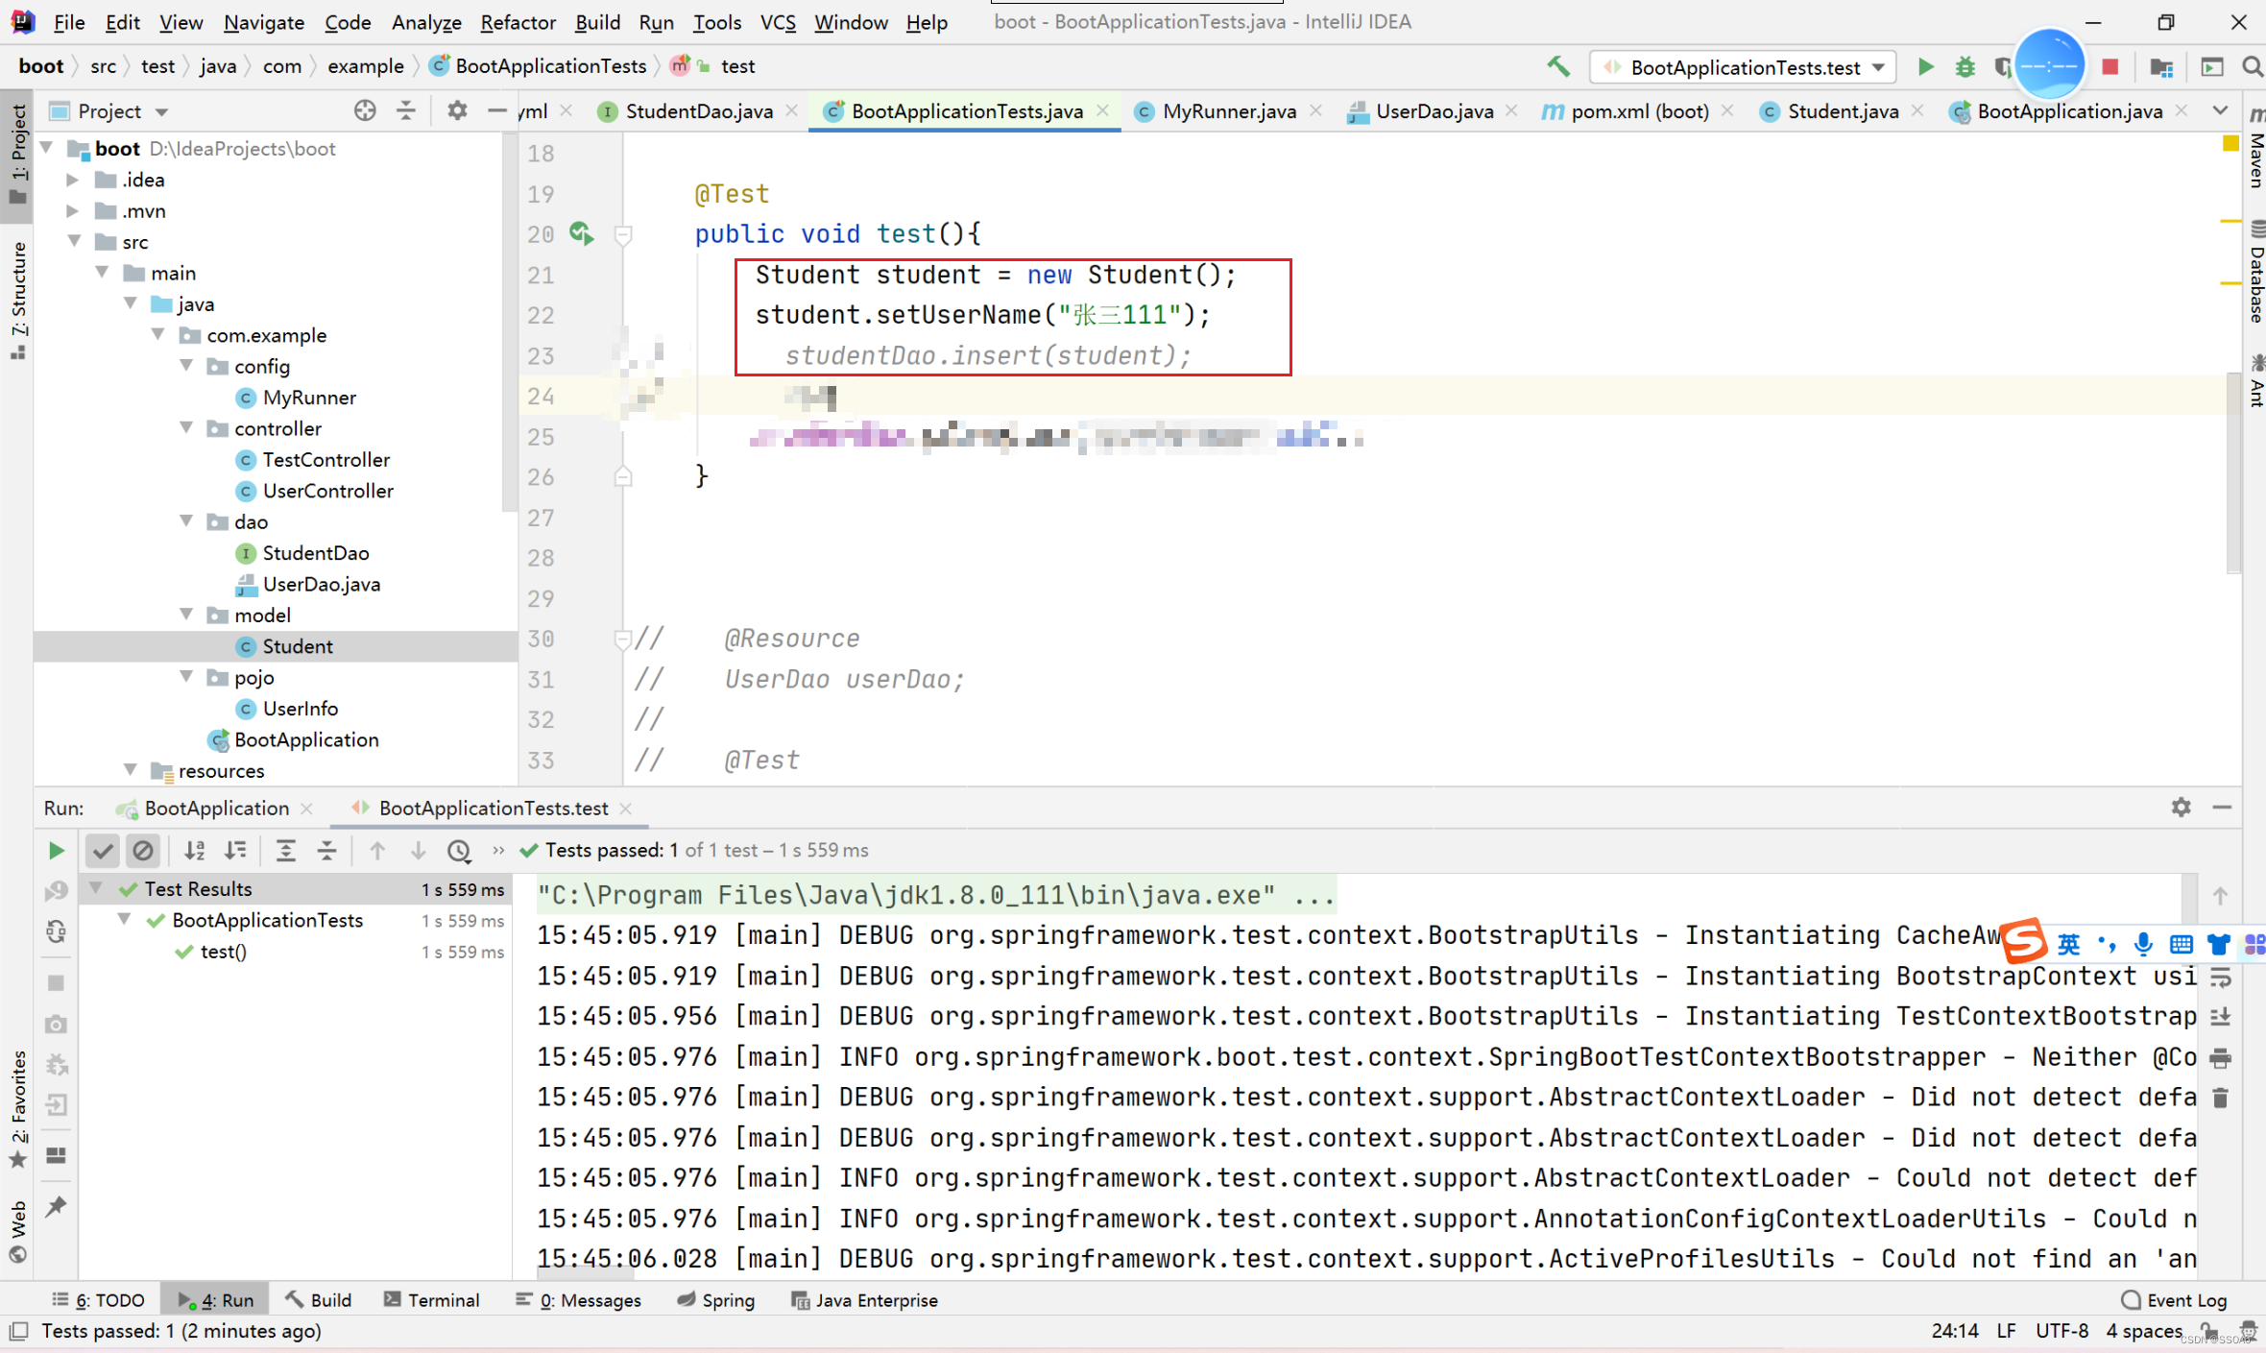Close BootApplicationTests.java tab
This screenshot has width=2266, height=1353.
[x=1102, y=110]
